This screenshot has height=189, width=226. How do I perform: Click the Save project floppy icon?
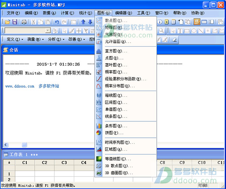[x=15, y=22]
